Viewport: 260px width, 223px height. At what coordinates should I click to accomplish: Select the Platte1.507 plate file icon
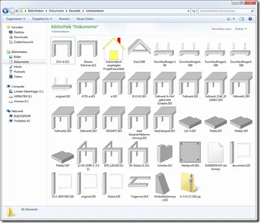pos(241,122)
